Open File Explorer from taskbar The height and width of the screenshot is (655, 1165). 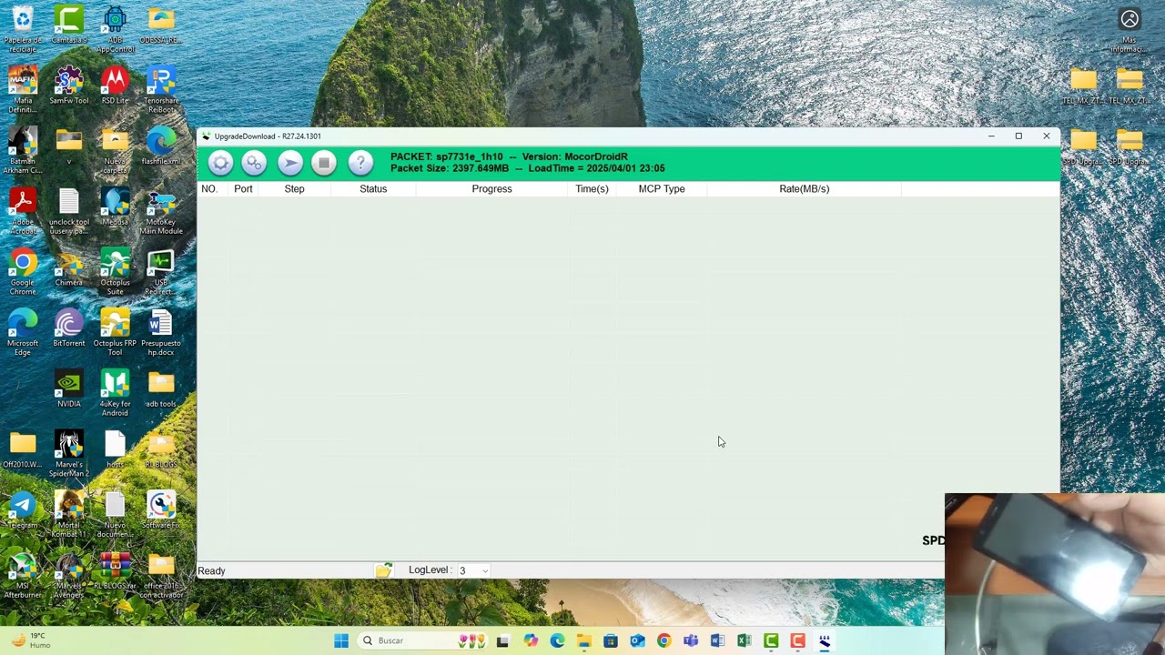coord(583,640)
